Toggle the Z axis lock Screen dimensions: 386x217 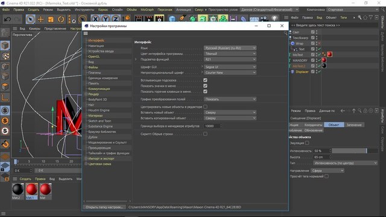116,19
